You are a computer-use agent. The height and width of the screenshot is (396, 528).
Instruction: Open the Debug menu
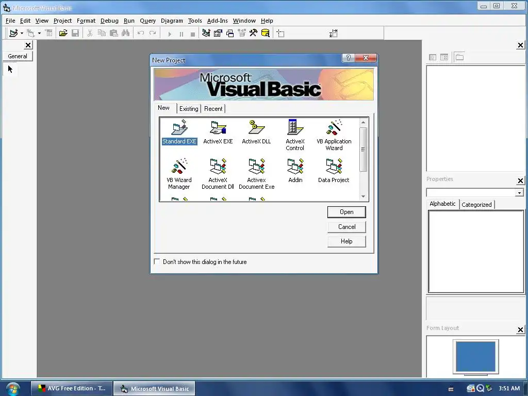pyautogui.click(x=109, y=21)
